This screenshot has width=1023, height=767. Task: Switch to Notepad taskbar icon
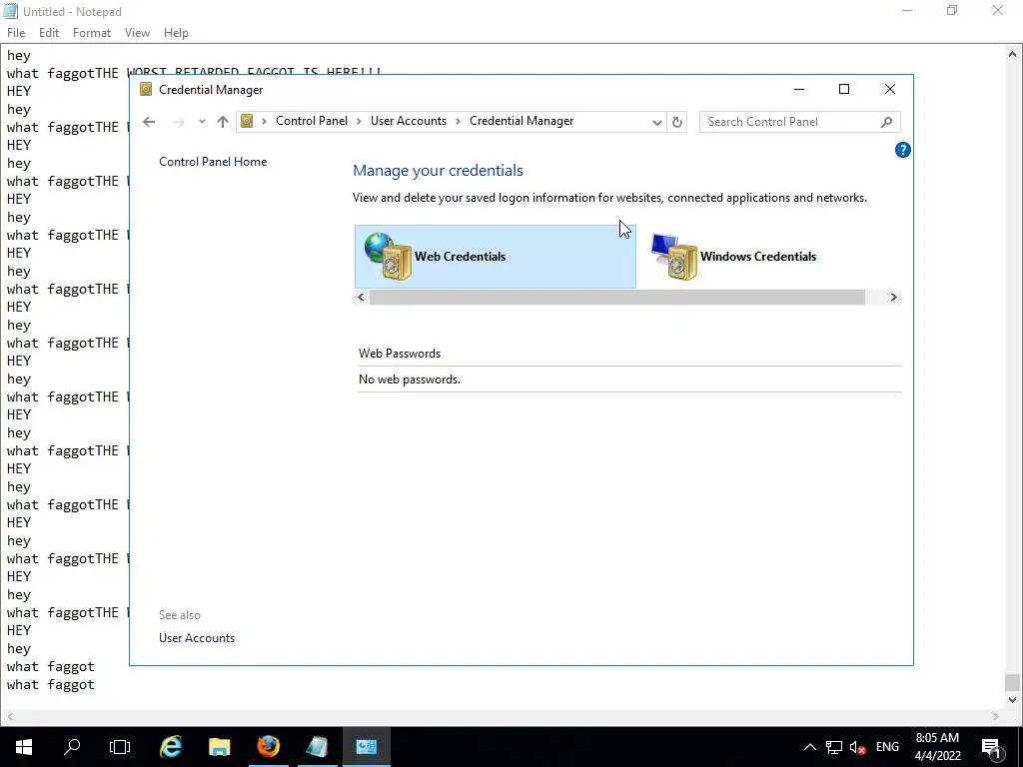click(317, 747)
